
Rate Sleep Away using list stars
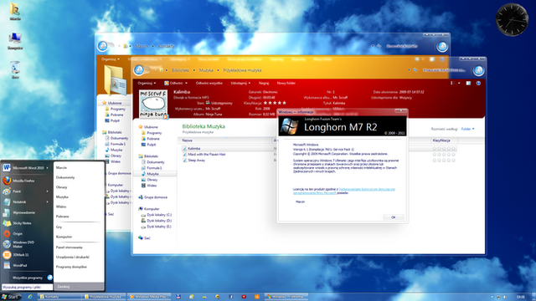click(444, 160)
